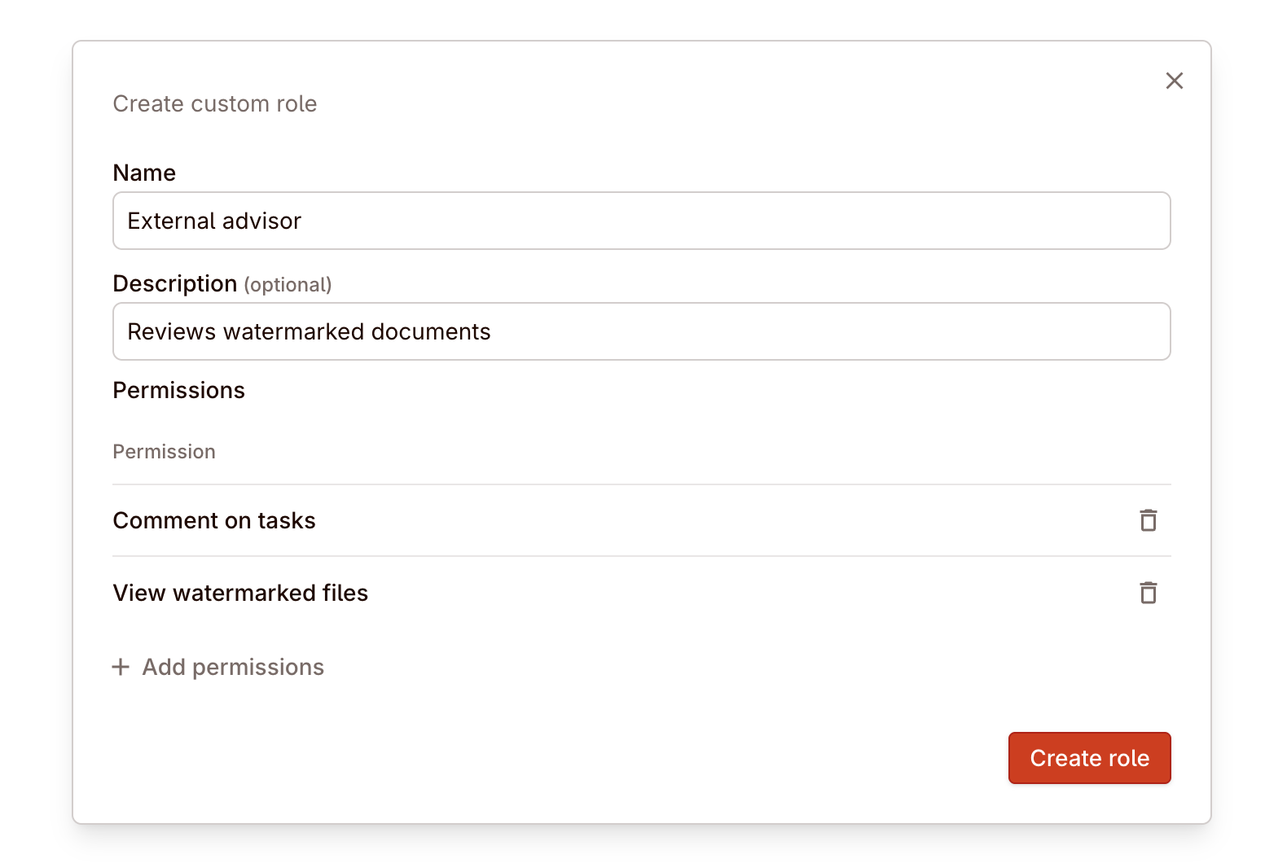1287x863 pixels.
Task: Select the Comment on tasks row label
Action: click(214, 520)
